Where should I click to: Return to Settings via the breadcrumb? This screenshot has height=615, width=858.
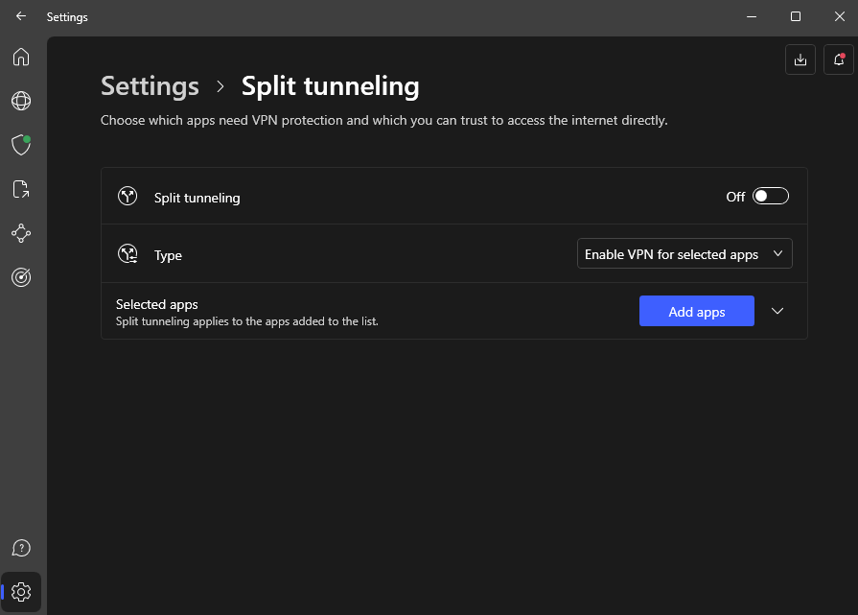click(150, 86)
